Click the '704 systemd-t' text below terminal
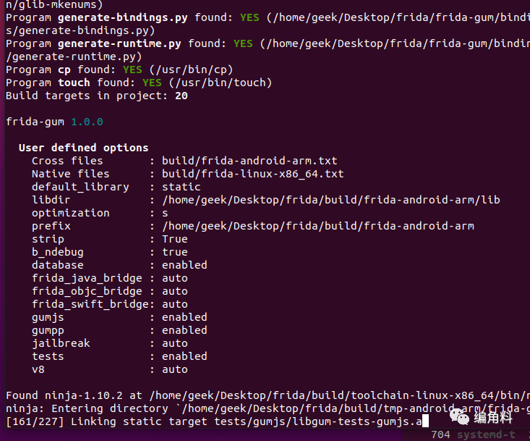Image resolution: width=530 pixels, height=441 pixels. [x=474, y=434]
